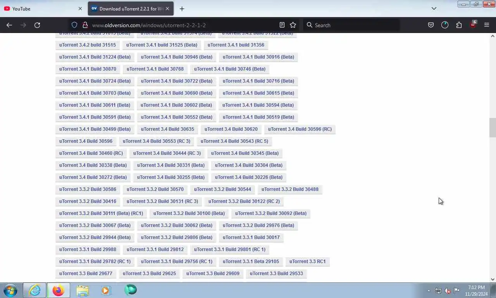
Task: Close the YouTube tab
Action: click(80, 9)
